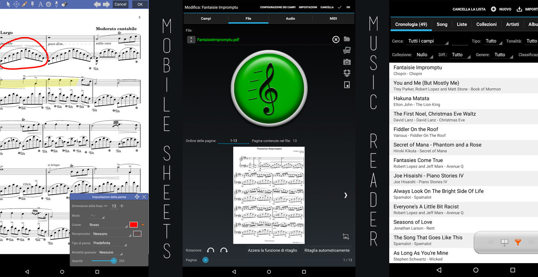Open the Cronologia (49) tab

coord(411,24)
